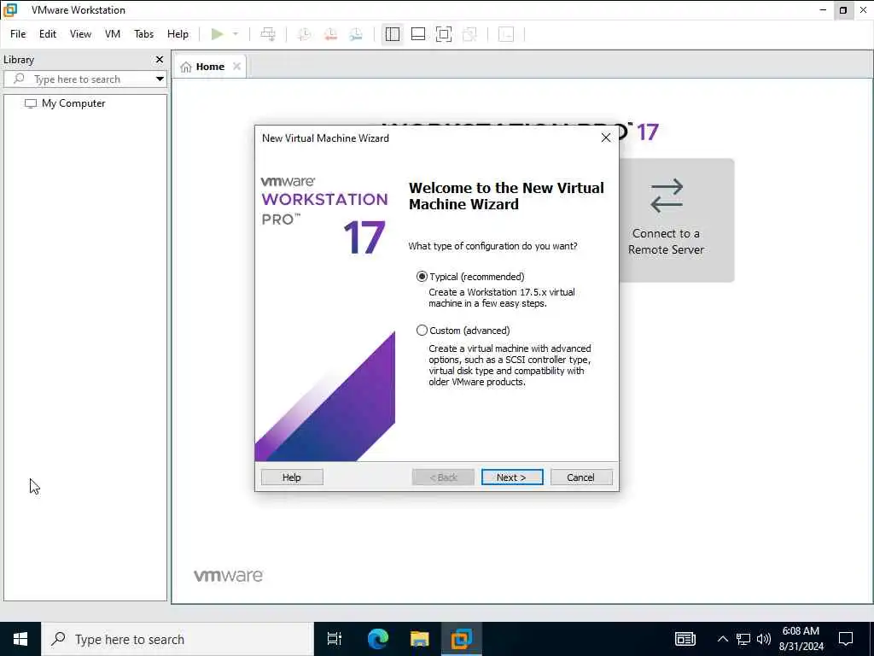Screen dimensions: 874x656
Task: Click the wizard Help button
Action: [x=292, y=477]
